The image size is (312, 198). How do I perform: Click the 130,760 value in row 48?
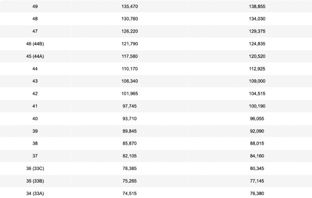[x=130, y=19]
